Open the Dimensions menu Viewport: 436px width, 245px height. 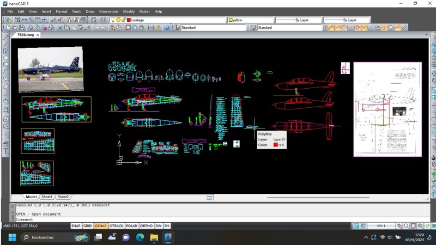[108, 11]
